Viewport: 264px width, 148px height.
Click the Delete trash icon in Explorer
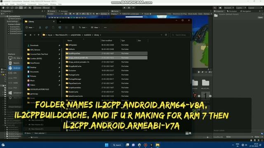pyautogui.click(x=73, y=28)
